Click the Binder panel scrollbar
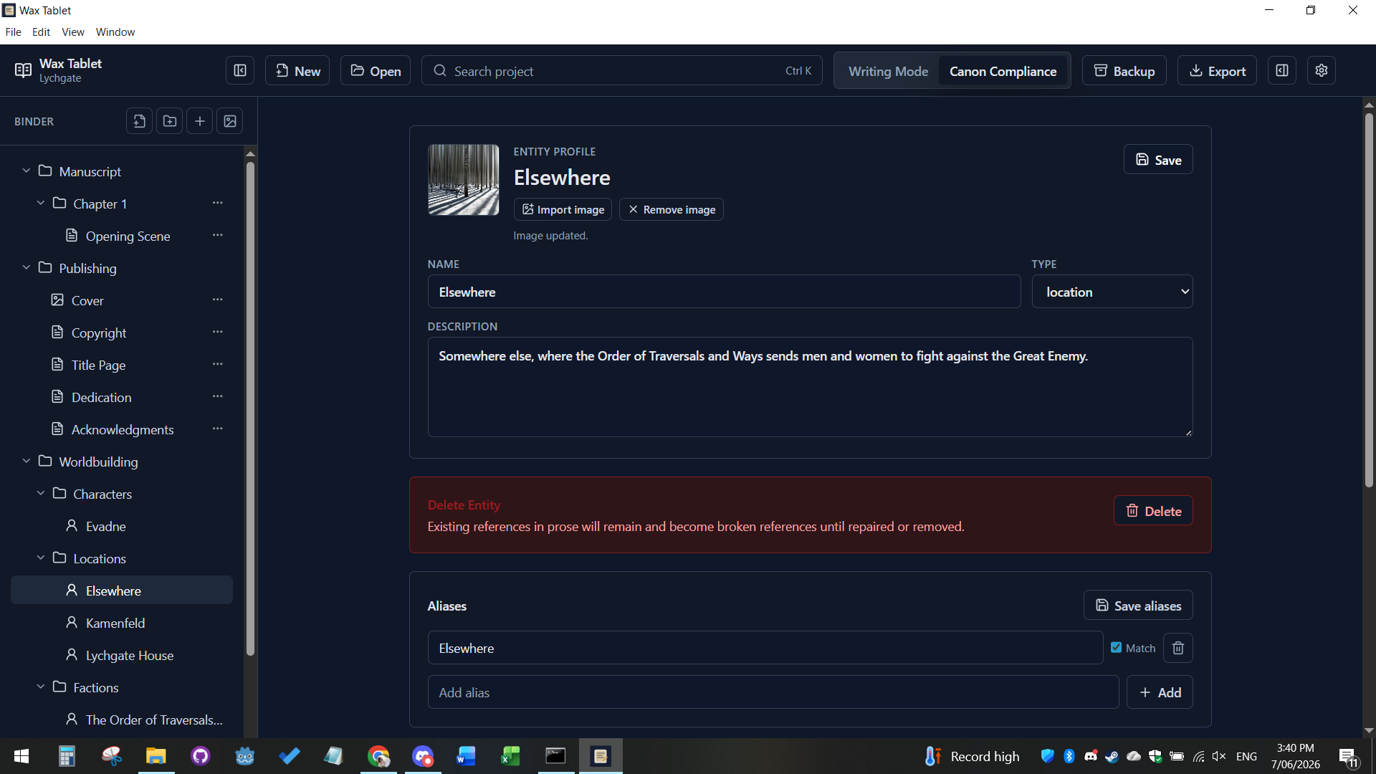This screenshot has width=1376, height=774. (250, 408)
